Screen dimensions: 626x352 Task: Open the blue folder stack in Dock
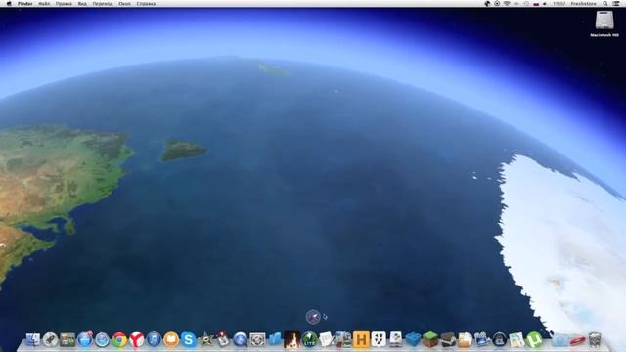[560, 340]
